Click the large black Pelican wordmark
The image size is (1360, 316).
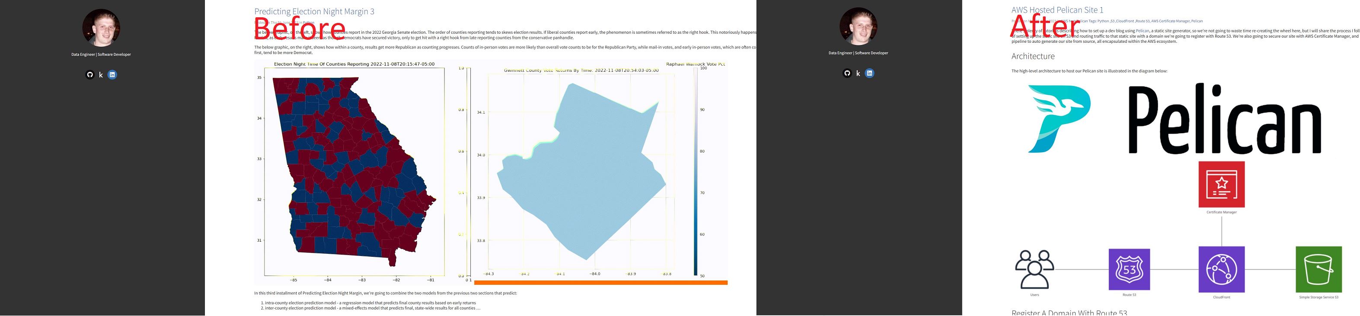click(x=1225, y=120)
